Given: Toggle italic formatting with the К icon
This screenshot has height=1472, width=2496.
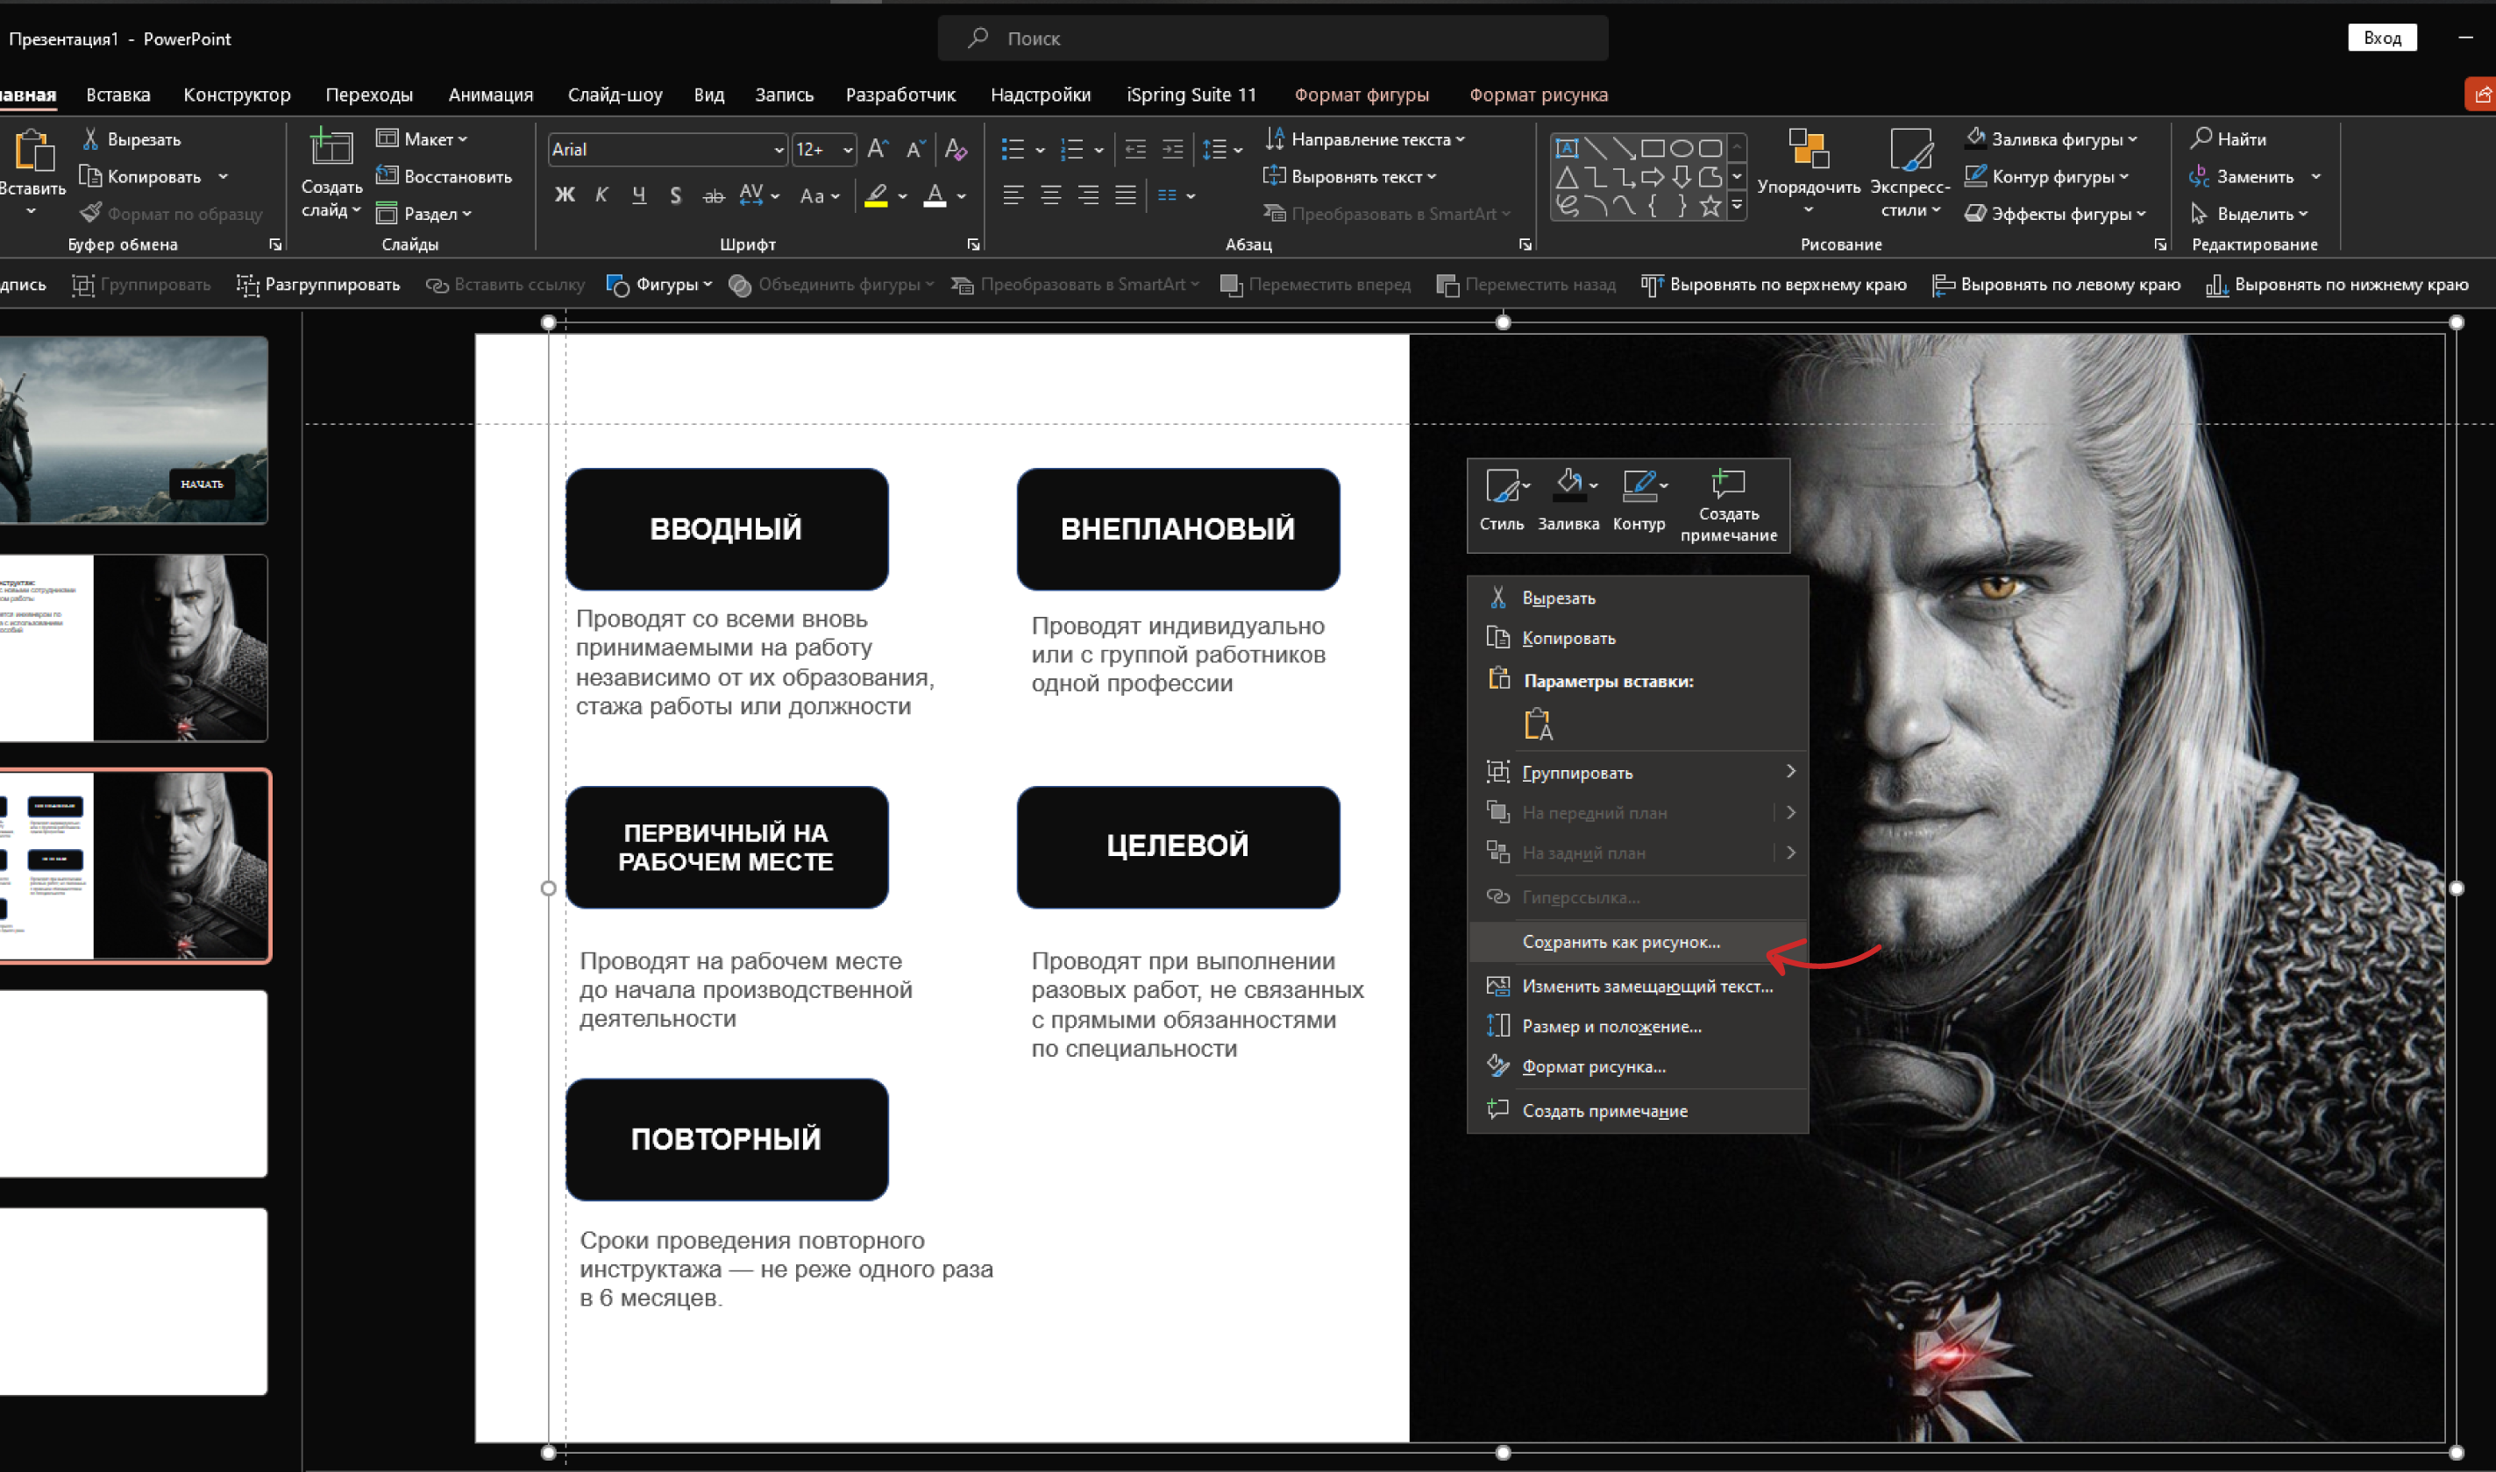Looking at the screenshot, I should pos(601,195).
